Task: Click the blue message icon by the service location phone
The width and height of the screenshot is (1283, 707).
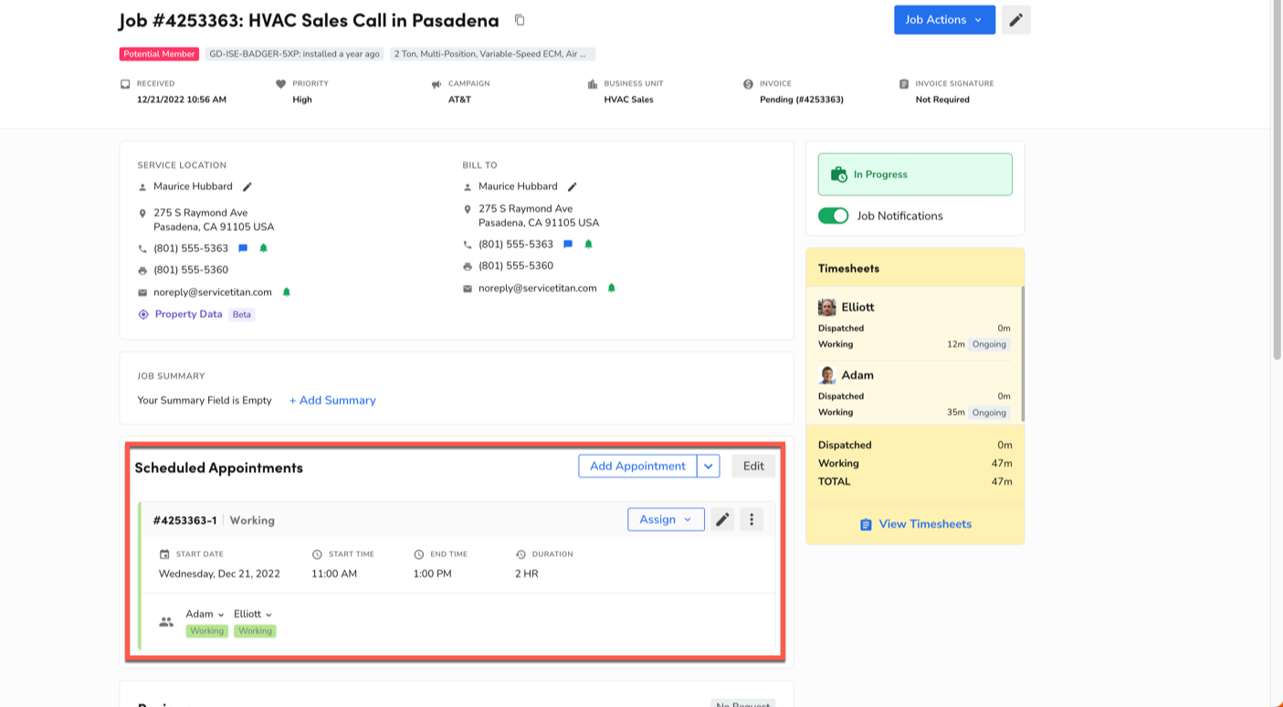Action: [x=243, y=248]
